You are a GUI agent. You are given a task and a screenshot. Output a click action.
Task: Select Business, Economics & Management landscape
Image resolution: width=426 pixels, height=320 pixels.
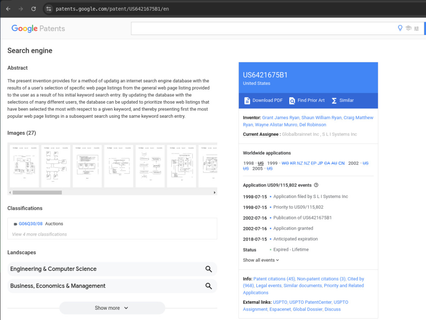pyautogui.click(x=58, y=286)
